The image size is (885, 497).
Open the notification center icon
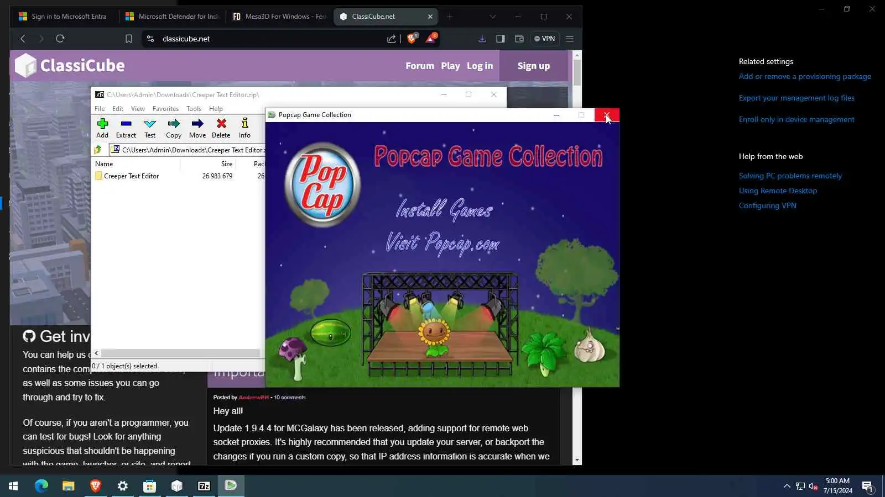[867, 487]
